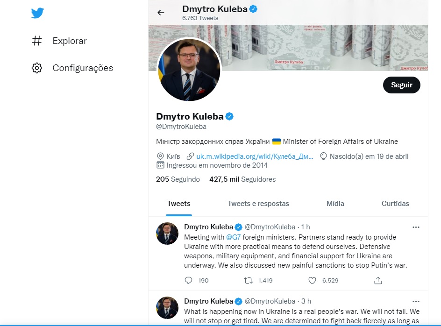Open the 205 Seguindo list

(178, 179)
